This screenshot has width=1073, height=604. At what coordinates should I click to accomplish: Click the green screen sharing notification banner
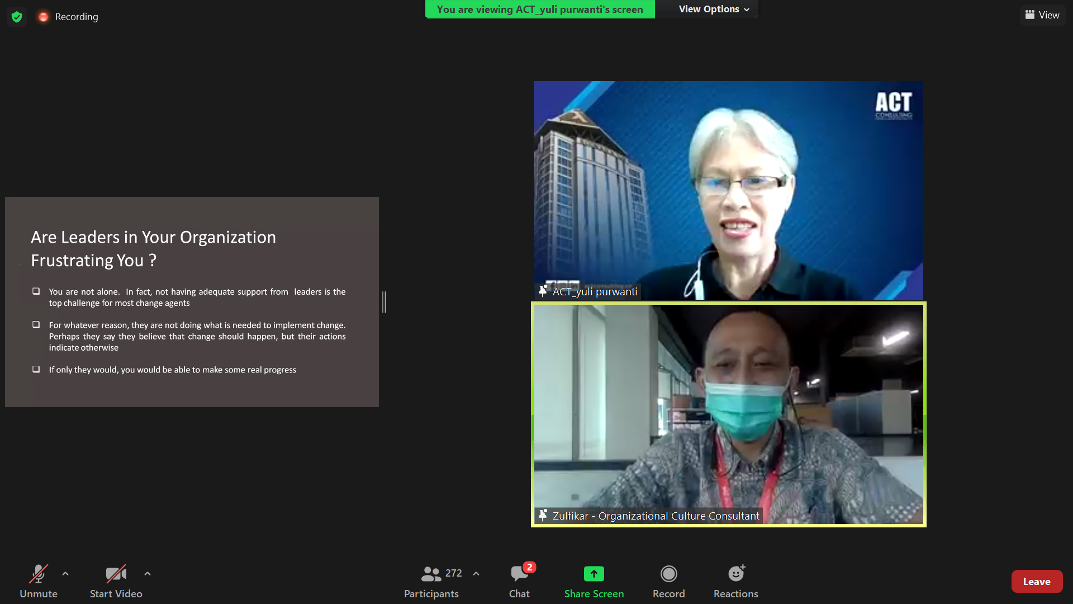(539, 10)
